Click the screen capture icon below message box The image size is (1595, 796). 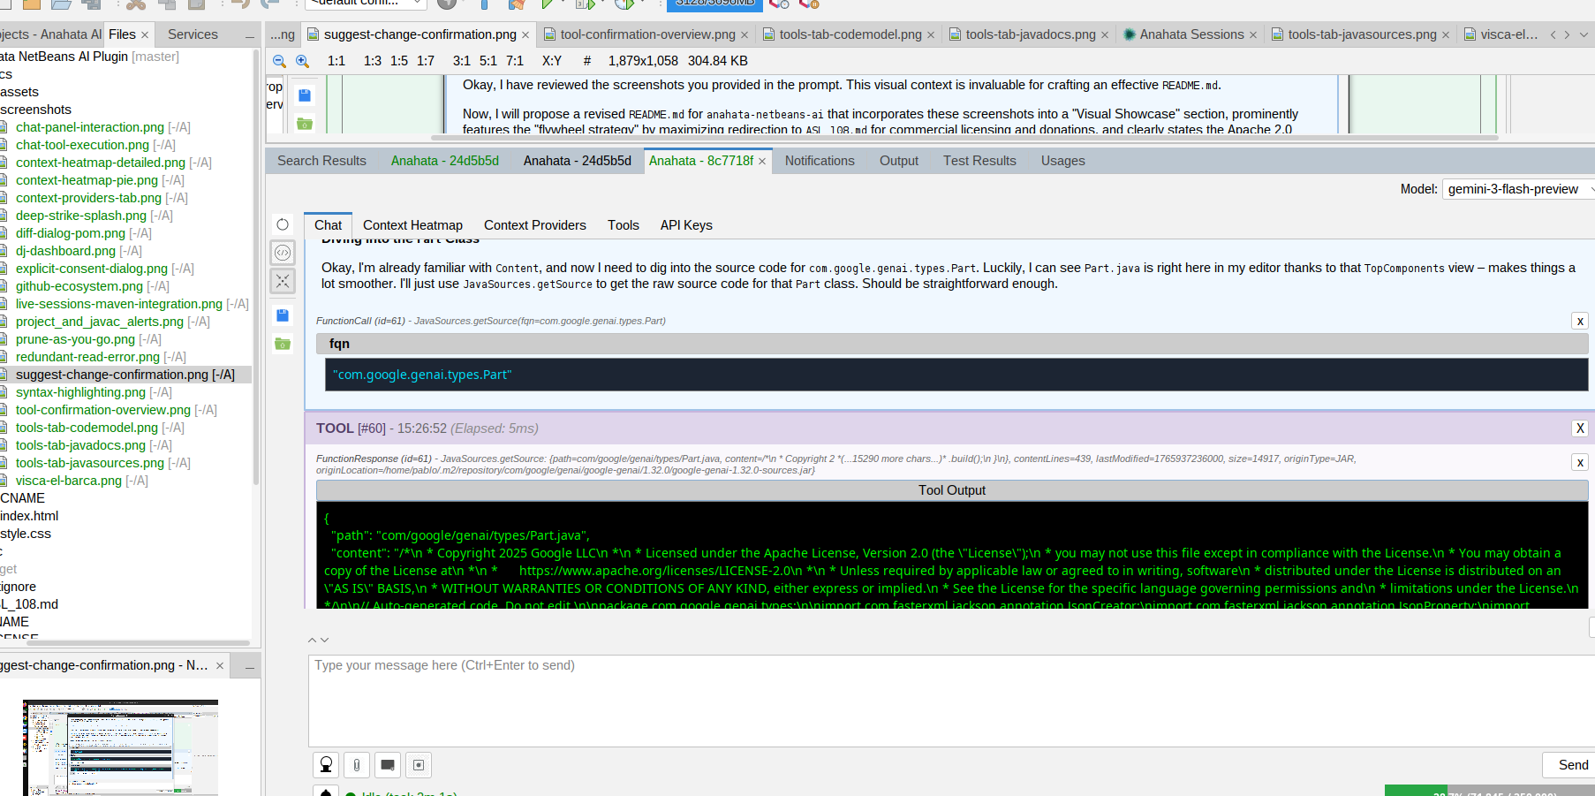(388, 765)
